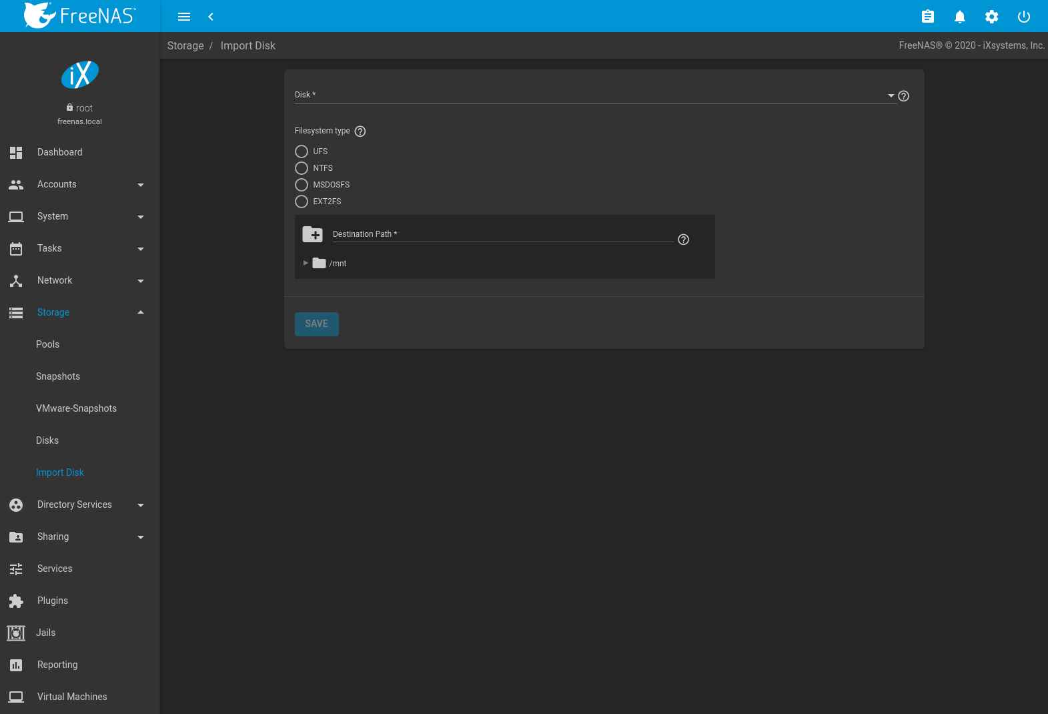Choose the EXT2FS filesystem option
1048x714 pixels.
pyautogui.click(x=302, y=202)
